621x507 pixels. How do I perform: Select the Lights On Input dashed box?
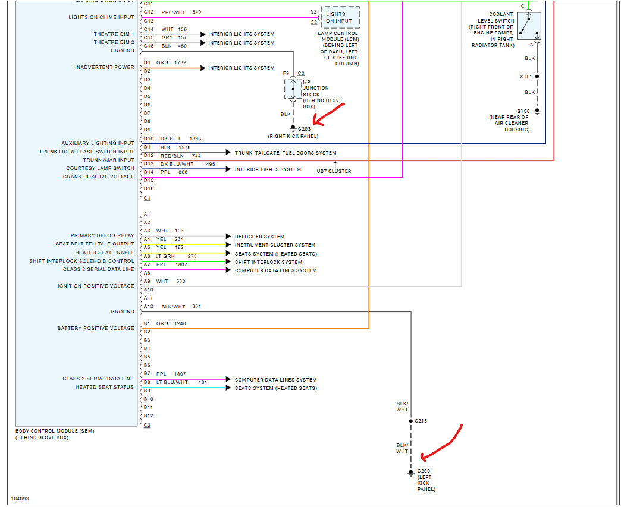coord(340,17)
